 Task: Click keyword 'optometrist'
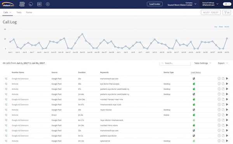click(x=105, y=141)
